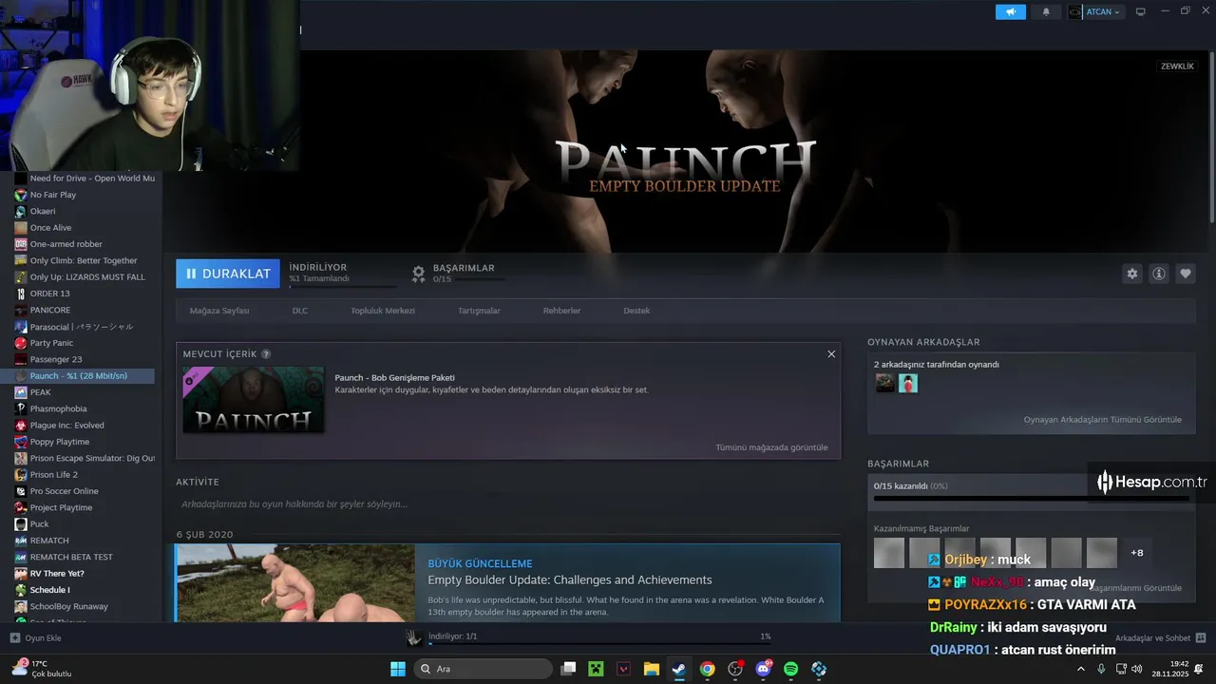Select Plague Inc: Evolved in library
This screenshot has width=1216, height=684.
[85, 426]
